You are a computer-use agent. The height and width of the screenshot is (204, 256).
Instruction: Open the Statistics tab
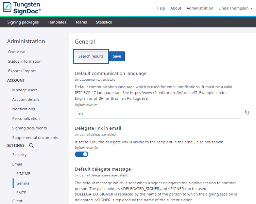[x=104, y=22]
